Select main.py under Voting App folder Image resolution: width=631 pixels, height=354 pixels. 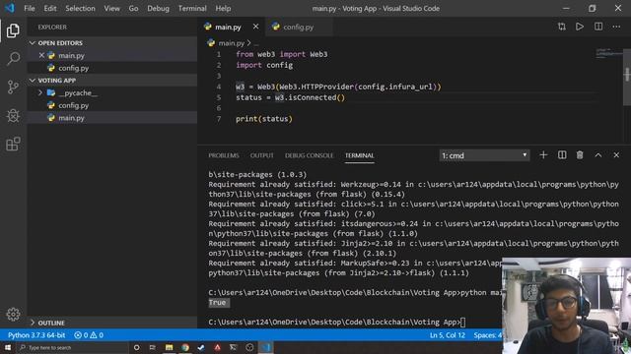point(112,118)
